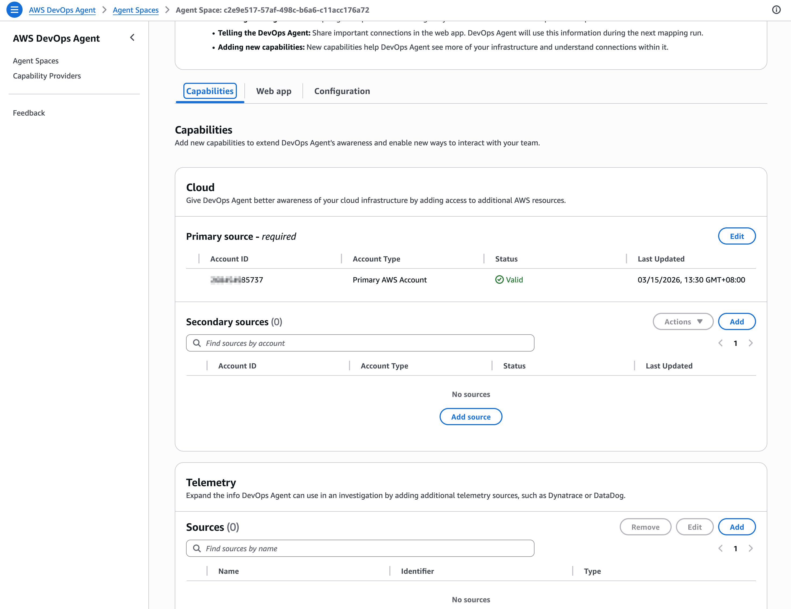The image size is (791, 609).
Task: Switch to the Web app tab
Action: coord(273,91)
